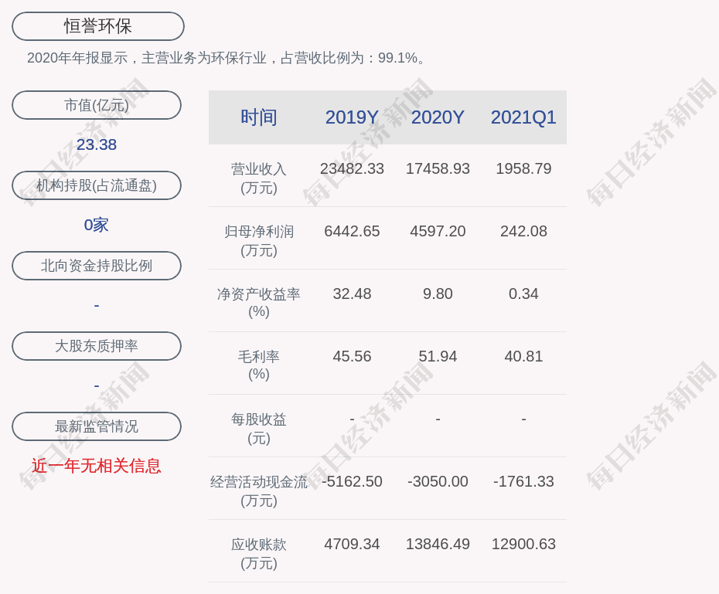Click receivables value 4709.34
Image resolution: width=719 pixels, height=594 pixels.
click(x=352, y=544)
